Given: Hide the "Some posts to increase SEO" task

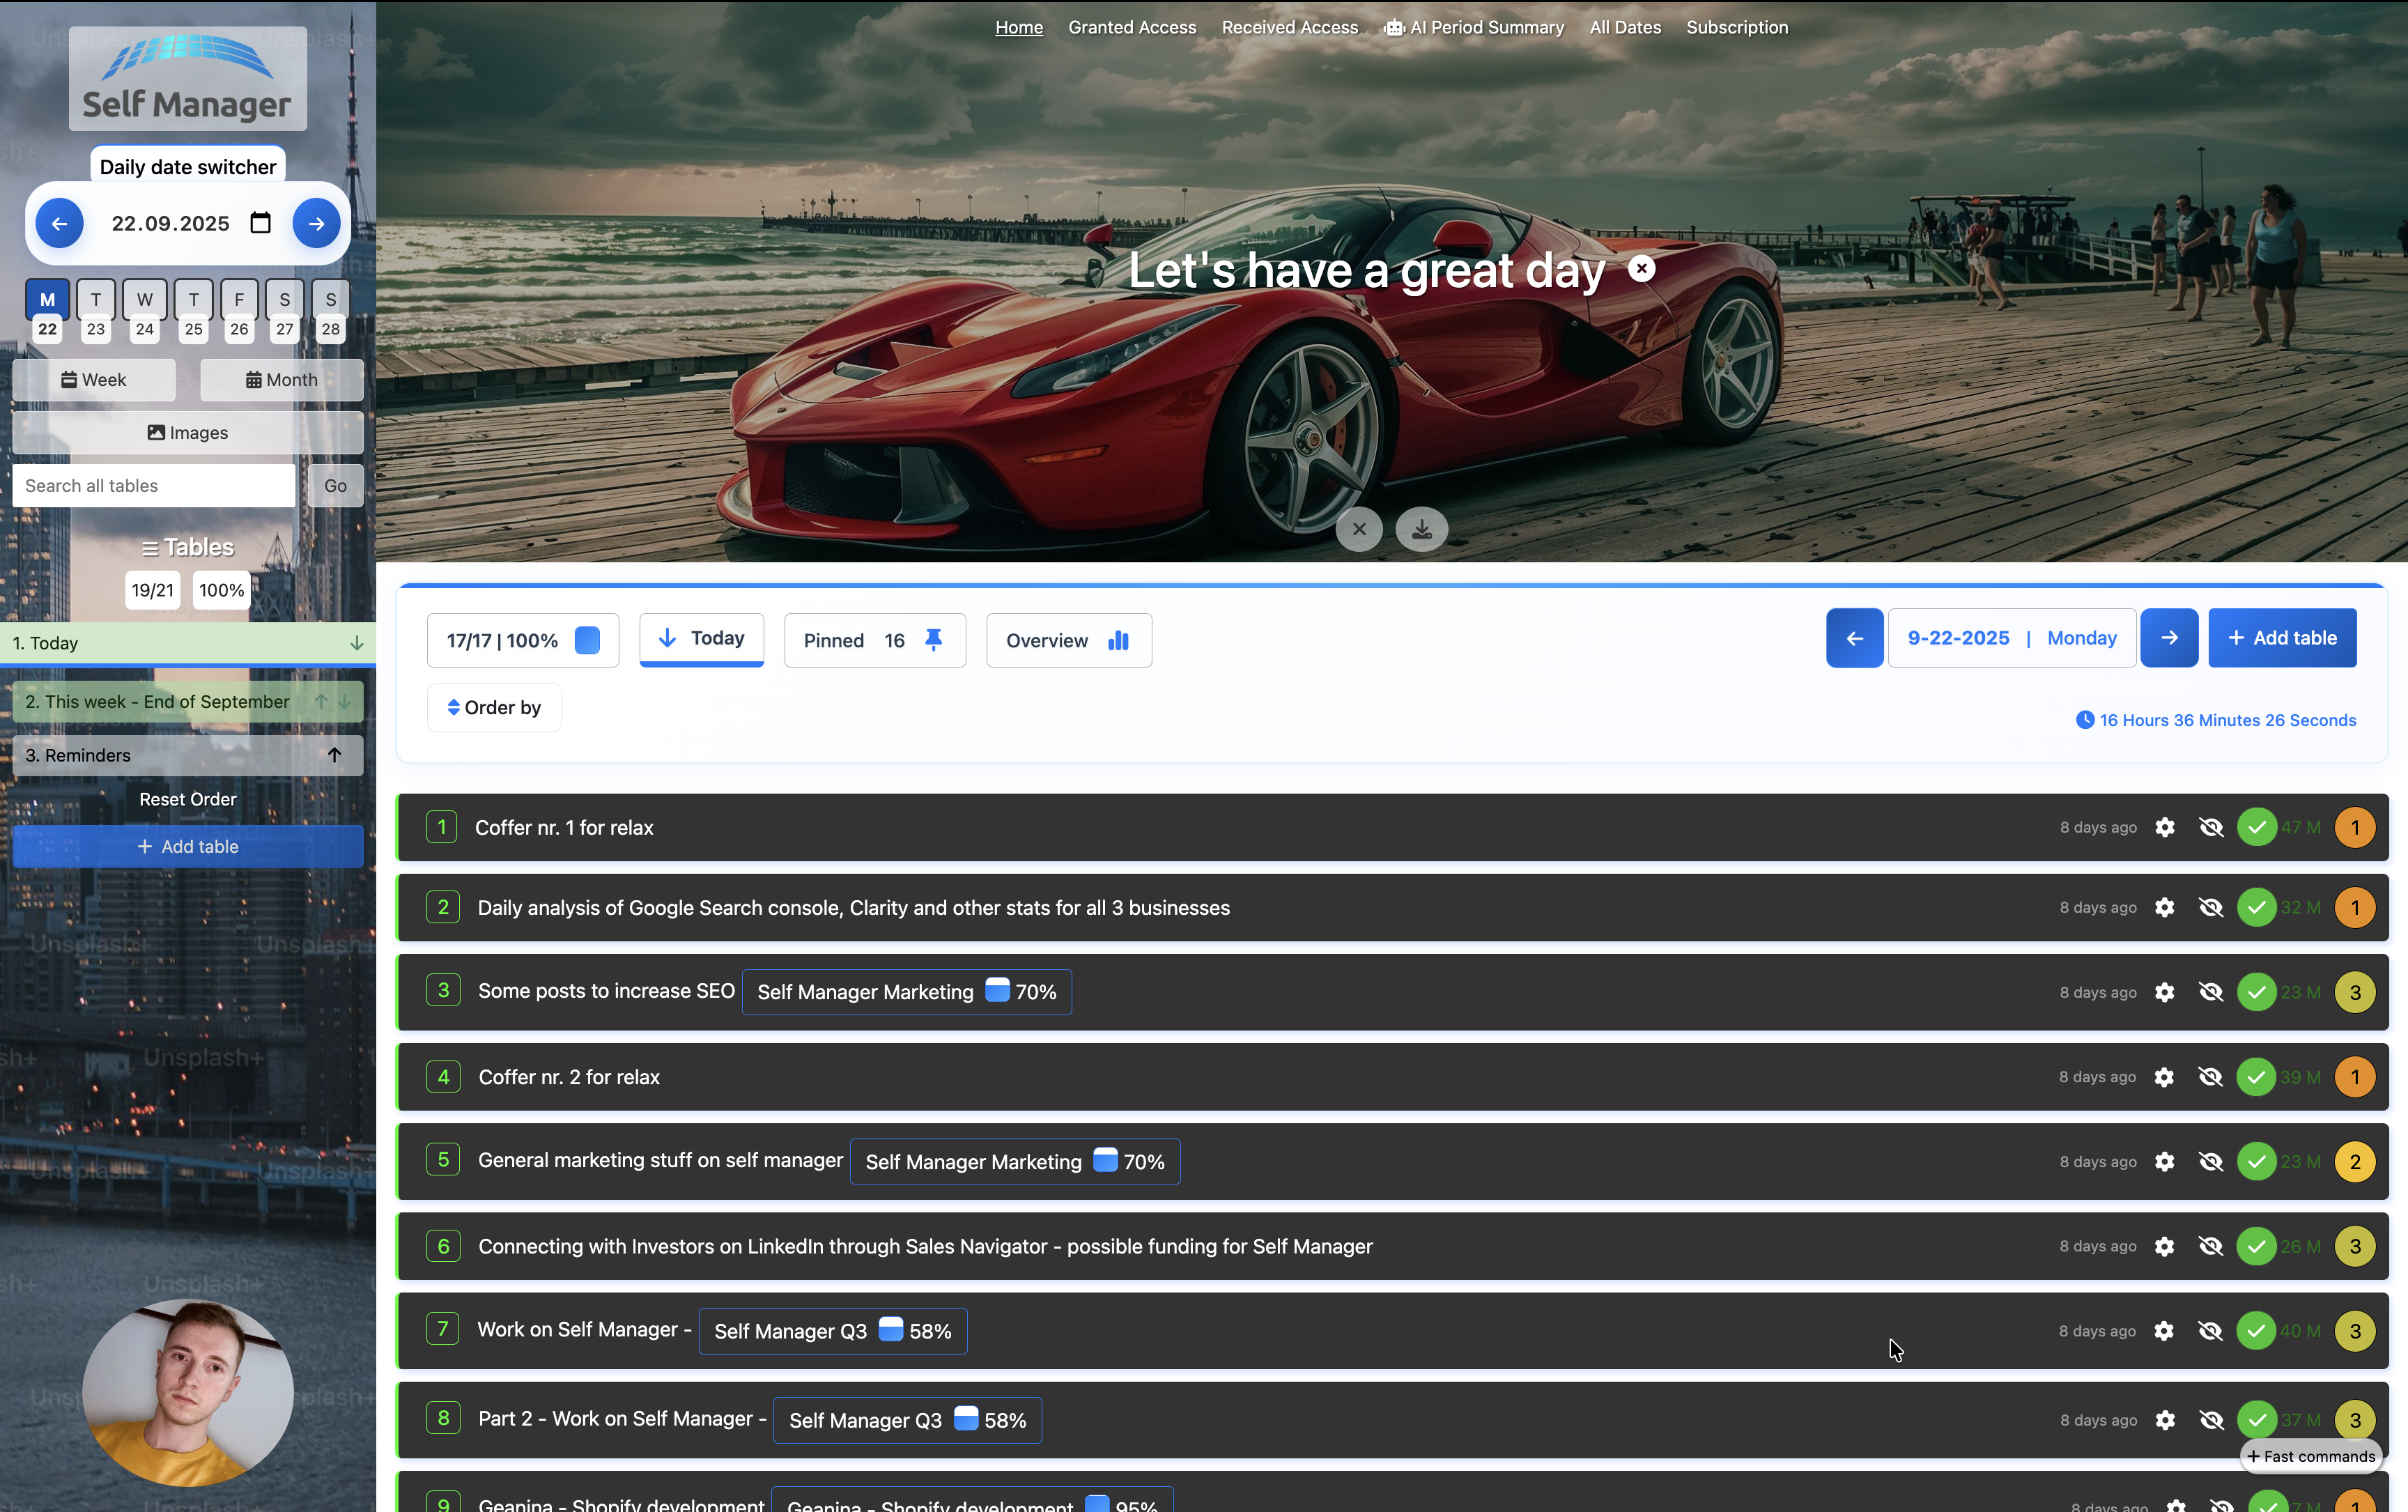Looking at the screenshot, I should coord(2210,992).
